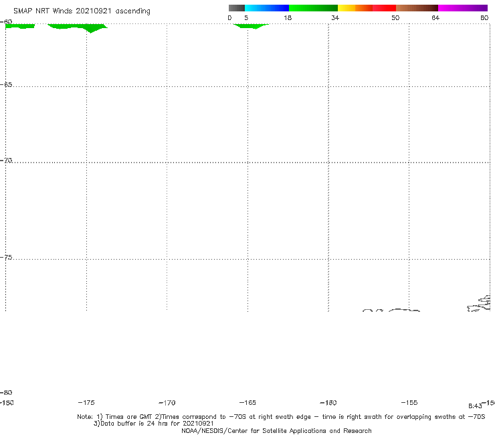This screenshot has height=435, width=495.
Task: Click the green wind swath near -175 longitude
Action: [78, 28]
